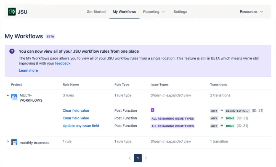Open the Update any issue field rule
276x167 pixels.
81,126
